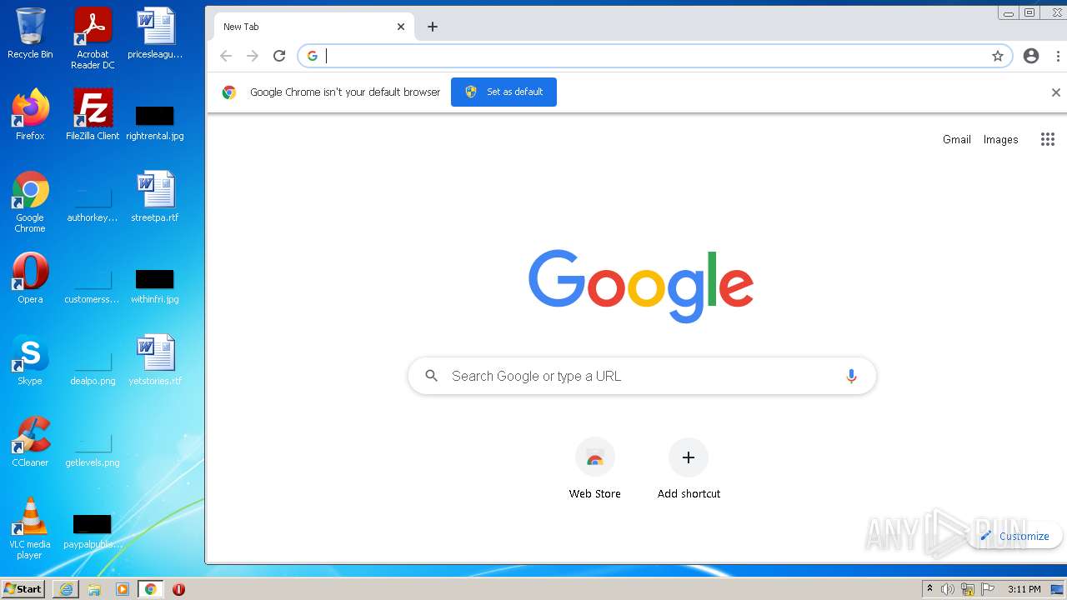1067x600 pixels.
Task: Select Google Chrome desktop shortcut
Action: (30, 202)
